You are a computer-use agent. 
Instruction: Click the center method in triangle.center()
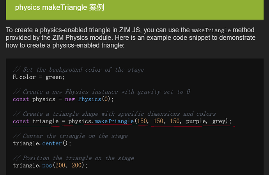[x=52, y=143]
